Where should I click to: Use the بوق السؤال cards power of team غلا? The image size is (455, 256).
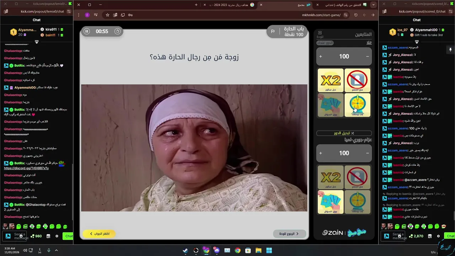[x=331, y=105]
